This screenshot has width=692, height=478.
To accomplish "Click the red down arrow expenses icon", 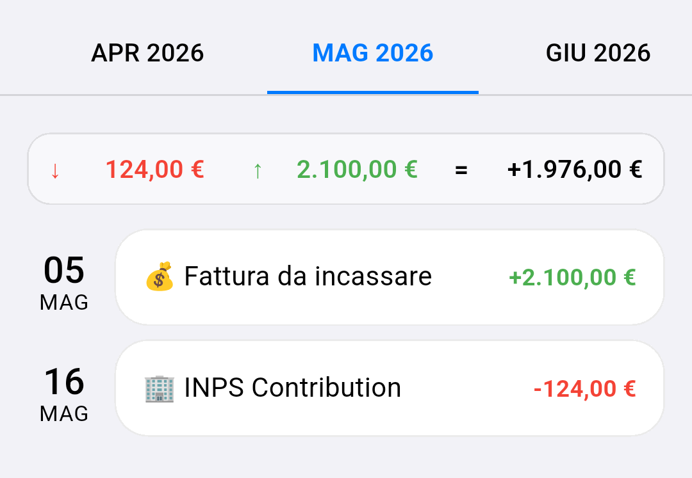I will click(55, 169).
